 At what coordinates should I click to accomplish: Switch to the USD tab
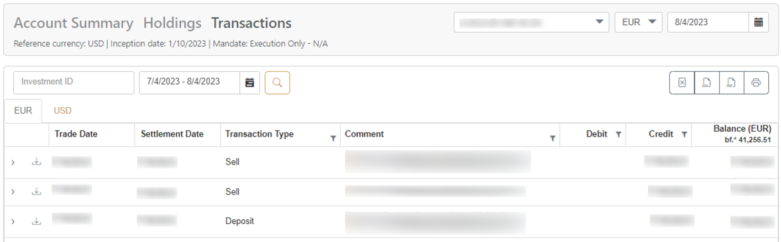62,111
